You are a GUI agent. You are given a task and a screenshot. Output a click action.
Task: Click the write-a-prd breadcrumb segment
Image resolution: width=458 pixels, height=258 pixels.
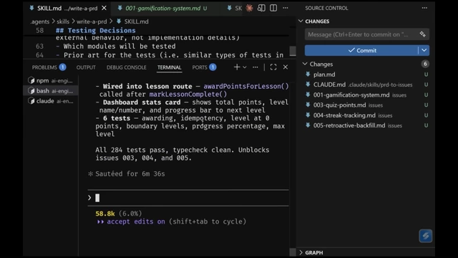click(92, 21)
